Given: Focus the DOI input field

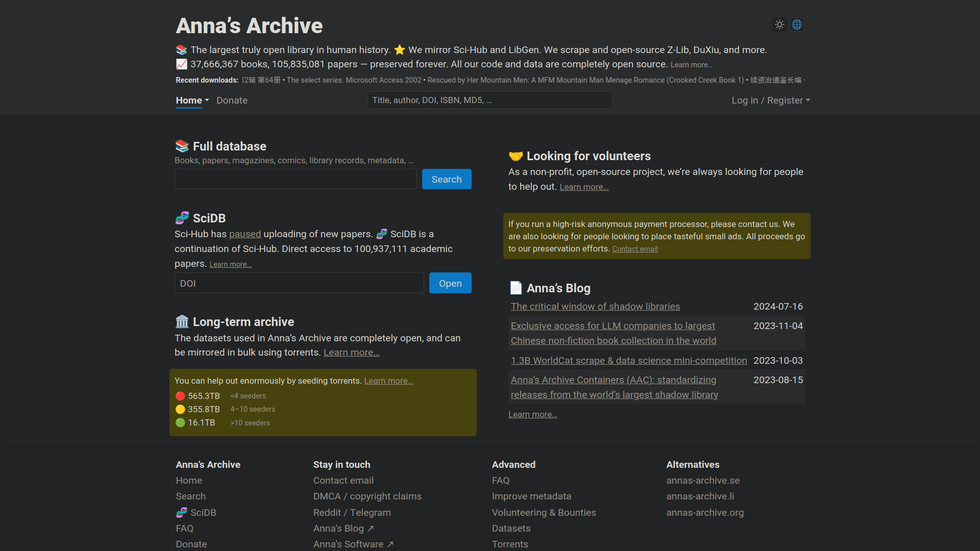Looking at the screenshot, I should pos(299,283).
